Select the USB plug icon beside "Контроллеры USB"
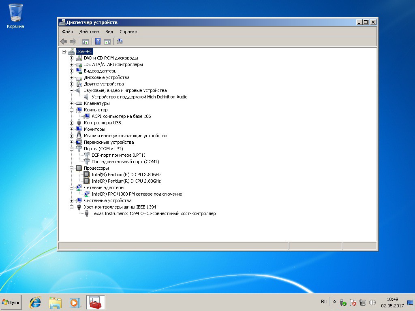The width and height of the screenshot is (415, 311). pos(79,123)
